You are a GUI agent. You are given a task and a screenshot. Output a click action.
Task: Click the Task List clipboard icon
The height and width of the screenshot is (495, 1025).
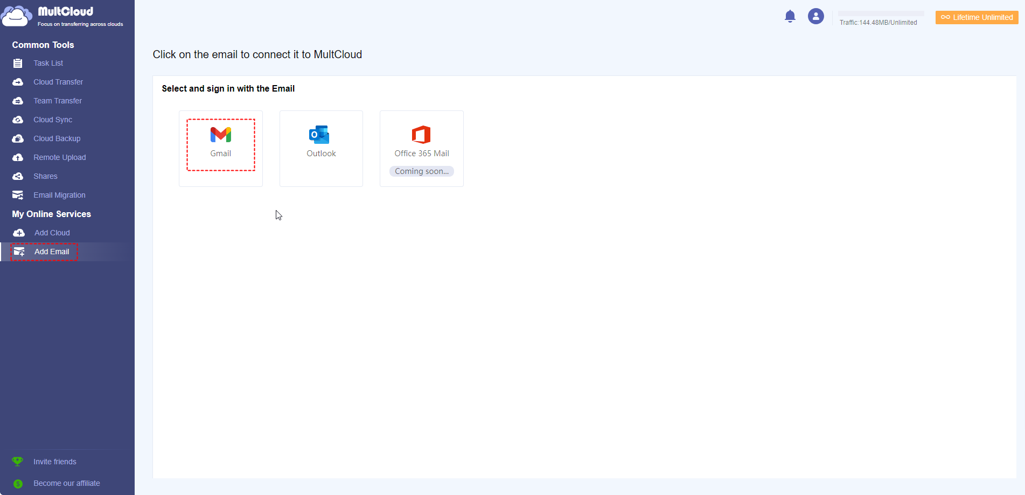pyautogui.click(x=18, y=64)
